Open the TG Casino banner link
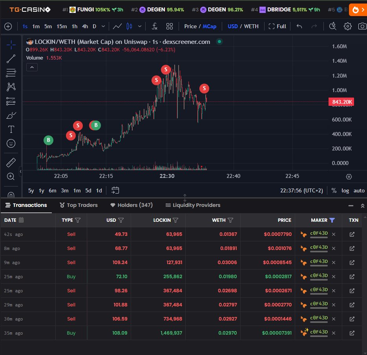Image resolution: width=367 pixels, height=355 pixels. point(30,9)
